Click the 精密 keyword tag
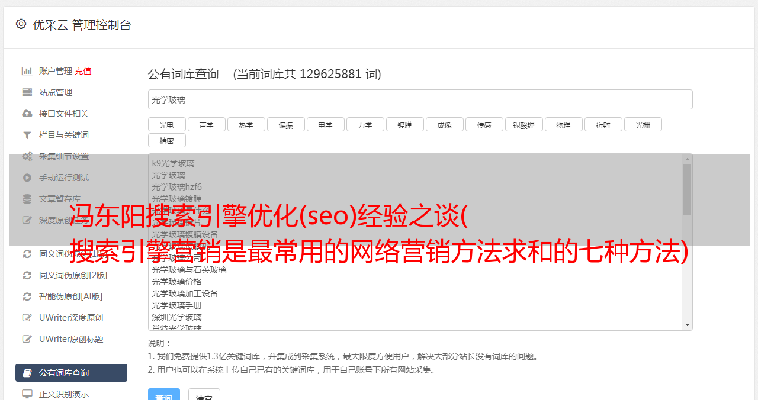Image resolution: width=758 pixels, height=400 pixels. [167, 140]
